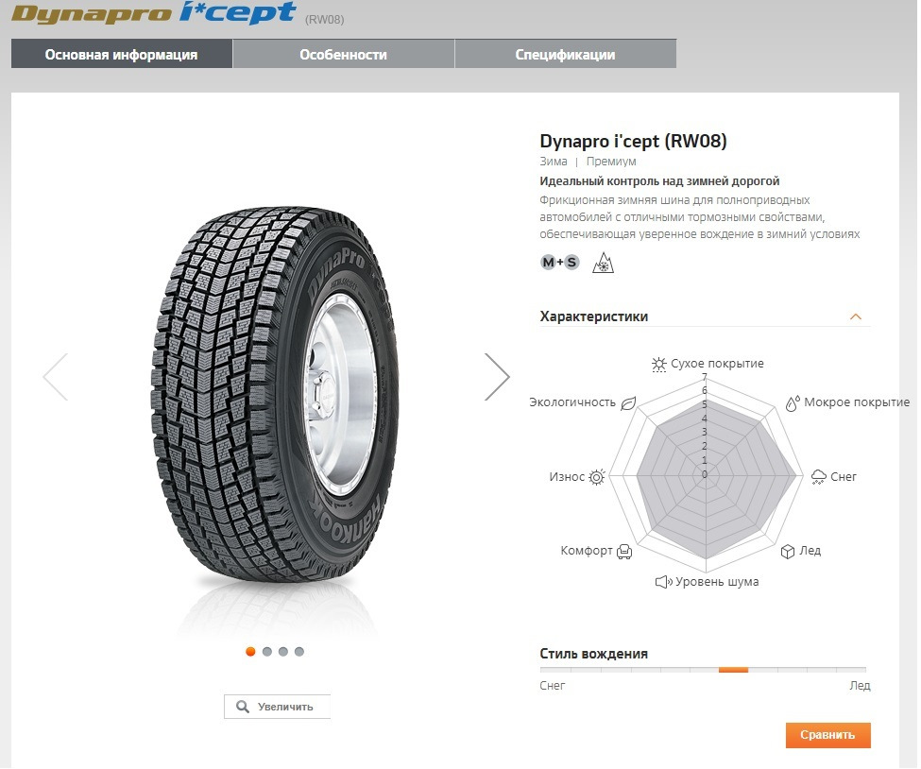Show previous tire image with left arrow

(56, 377)
